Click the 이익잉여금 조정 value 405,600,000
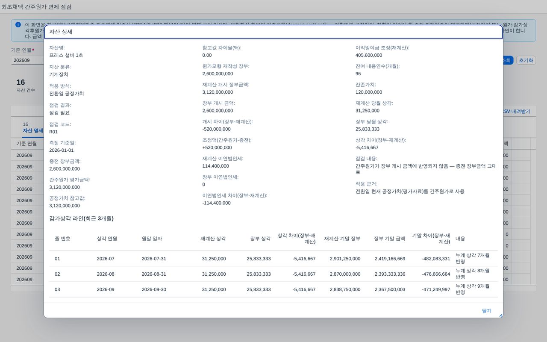Screen dimensions: 547x342 [x=369, y=55]
